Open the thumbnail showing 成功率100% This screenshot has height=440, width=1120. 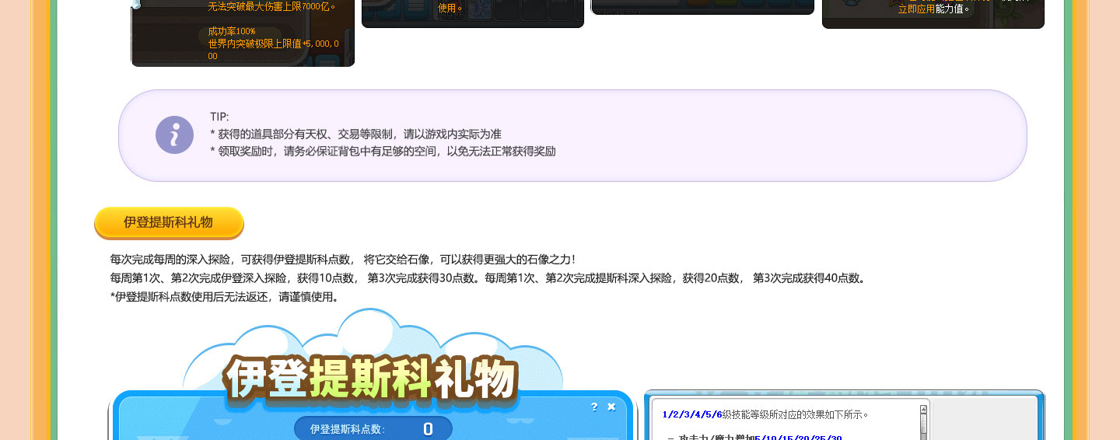[243, 33]
